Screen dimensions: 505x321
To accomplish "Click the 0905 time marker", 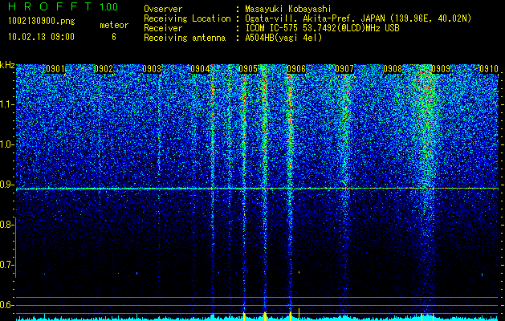I will coord(248,69).
